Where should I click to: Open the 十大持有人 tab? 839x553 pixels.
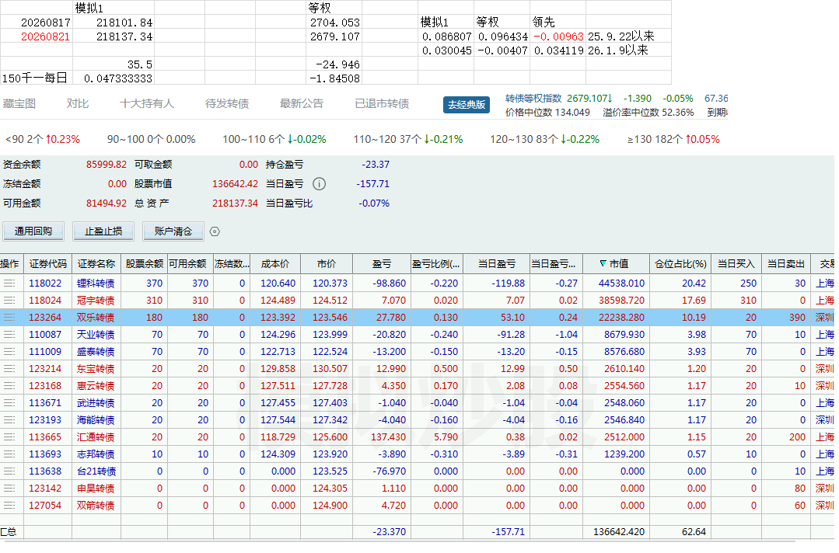147,103
